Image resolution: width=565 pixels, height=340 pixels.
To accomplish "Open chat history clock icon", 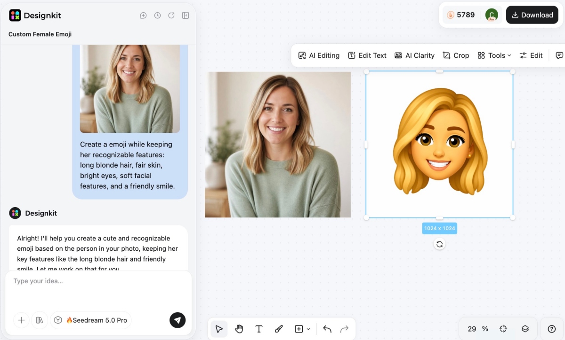I will click(158, 15).
